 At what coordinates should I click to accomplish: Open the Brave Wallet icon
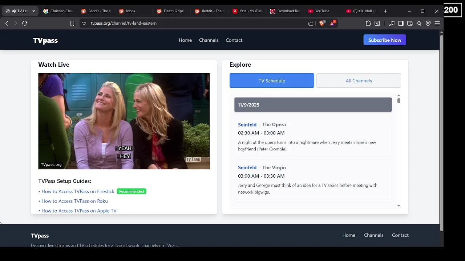pos(410,23)
